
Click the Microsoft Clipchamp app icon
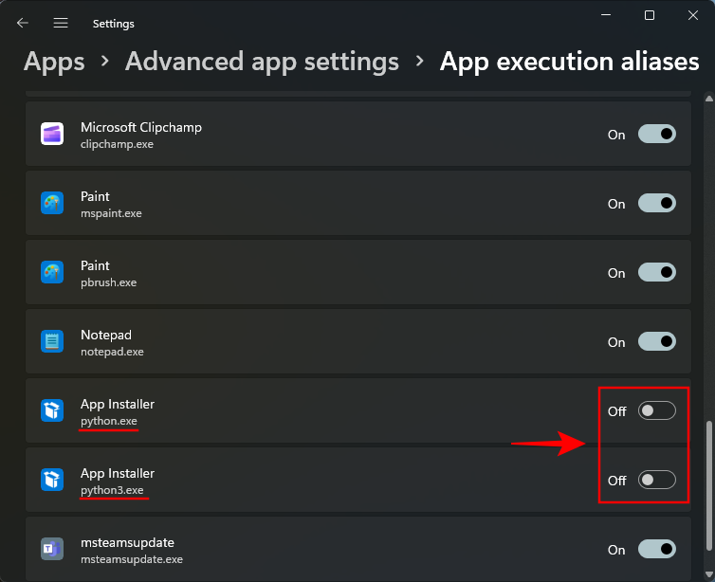[x=52, y=135]
